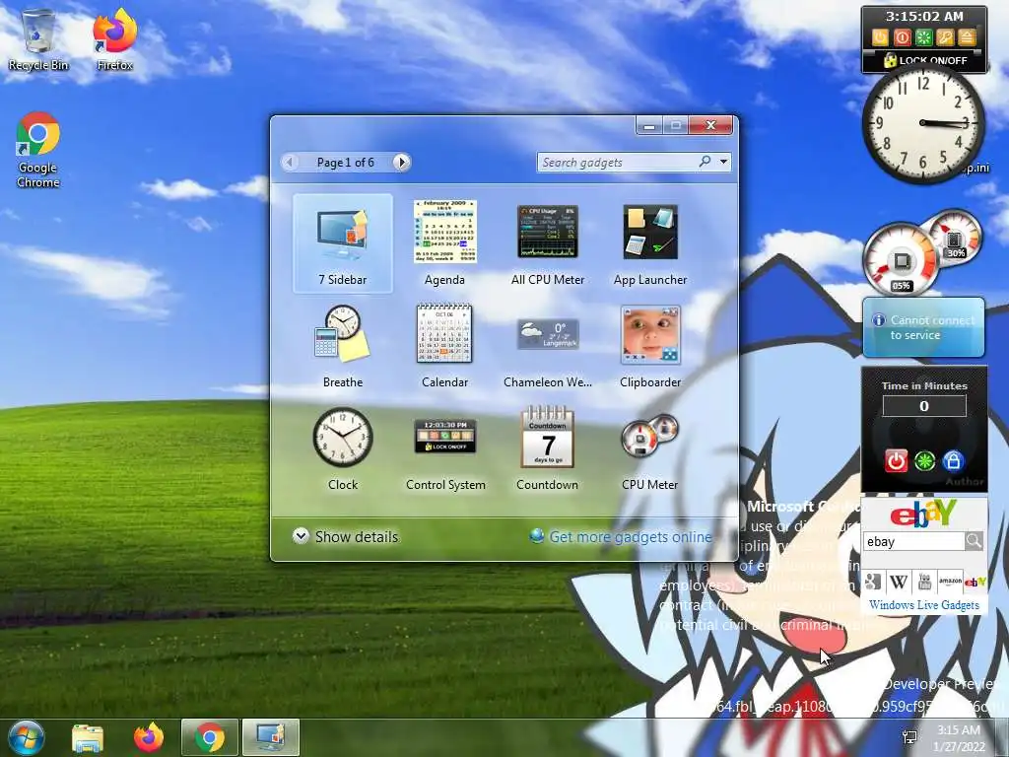1009x757 pixels.
Task: Open the search options dropdown arrow
Action: [x=724, y=162]
